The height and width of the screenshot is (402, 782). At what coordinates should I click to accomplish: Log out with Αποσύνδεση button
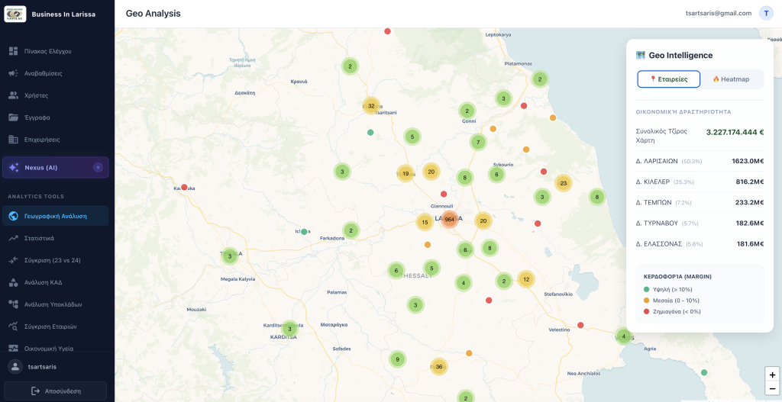(x=55, y=391)
